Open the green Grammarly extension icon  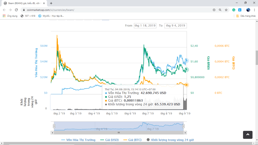pos(234,10)
